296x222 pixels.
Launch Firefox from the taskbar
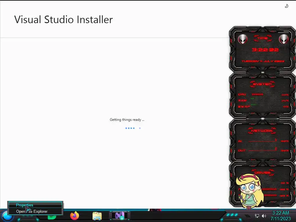tap(75, 216)
